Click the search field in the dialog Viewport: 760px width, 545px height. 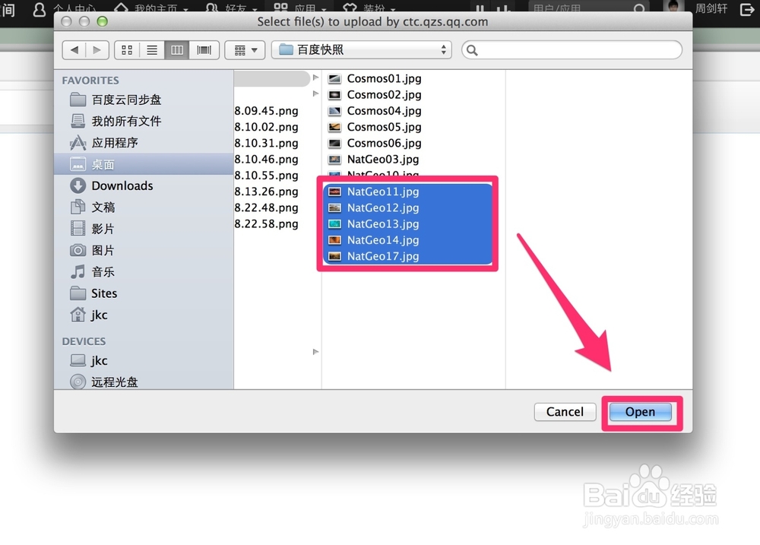(x=572, y=50)
